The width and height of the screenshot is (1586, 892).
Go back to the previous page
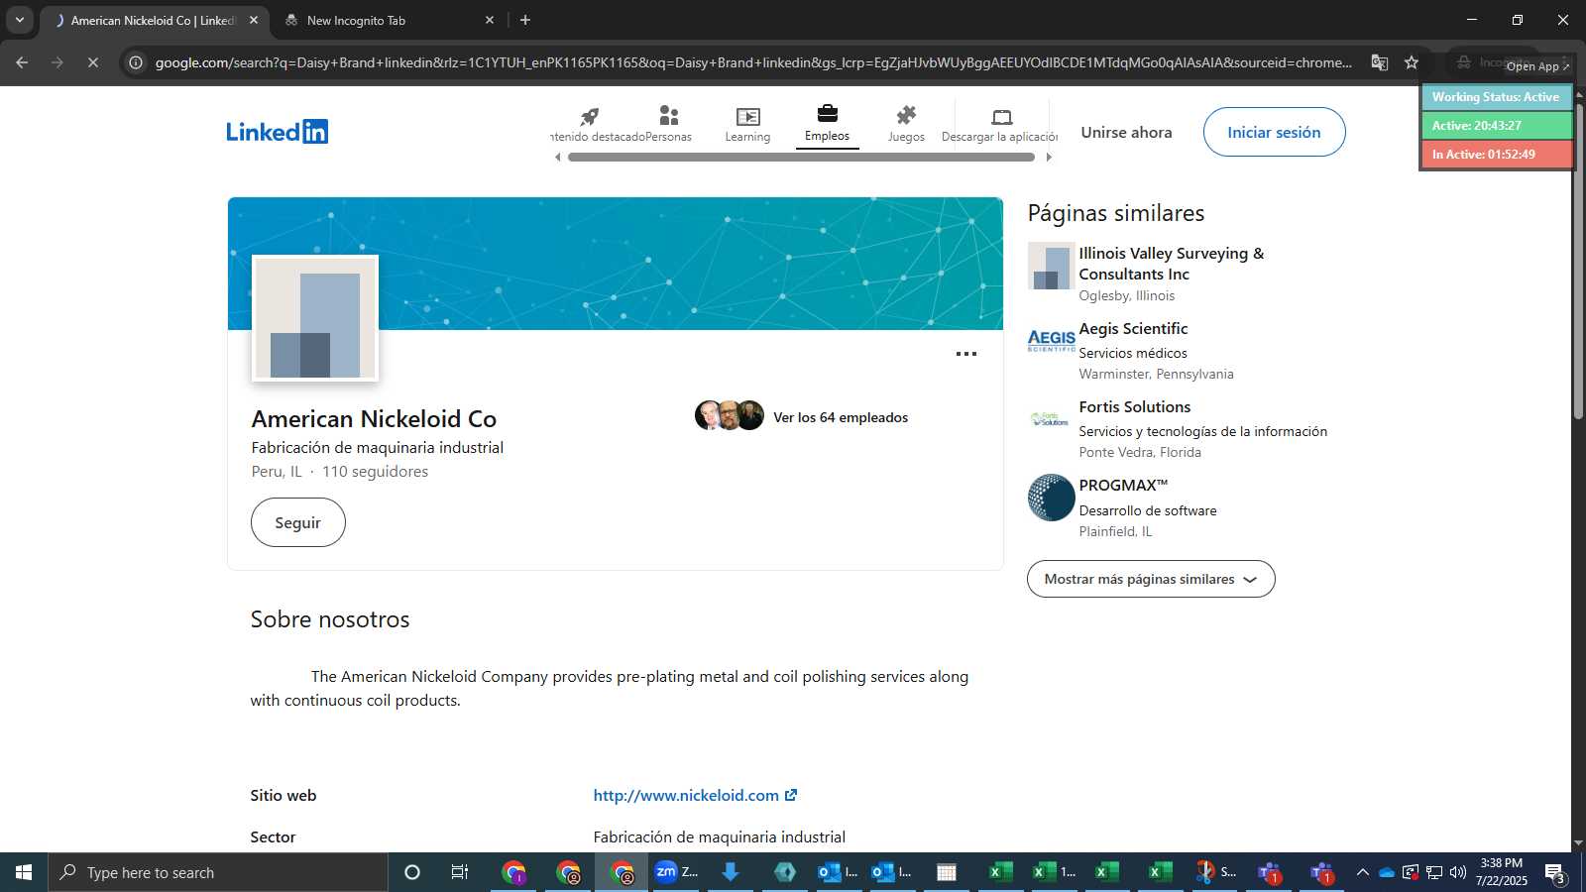(22, 62)
